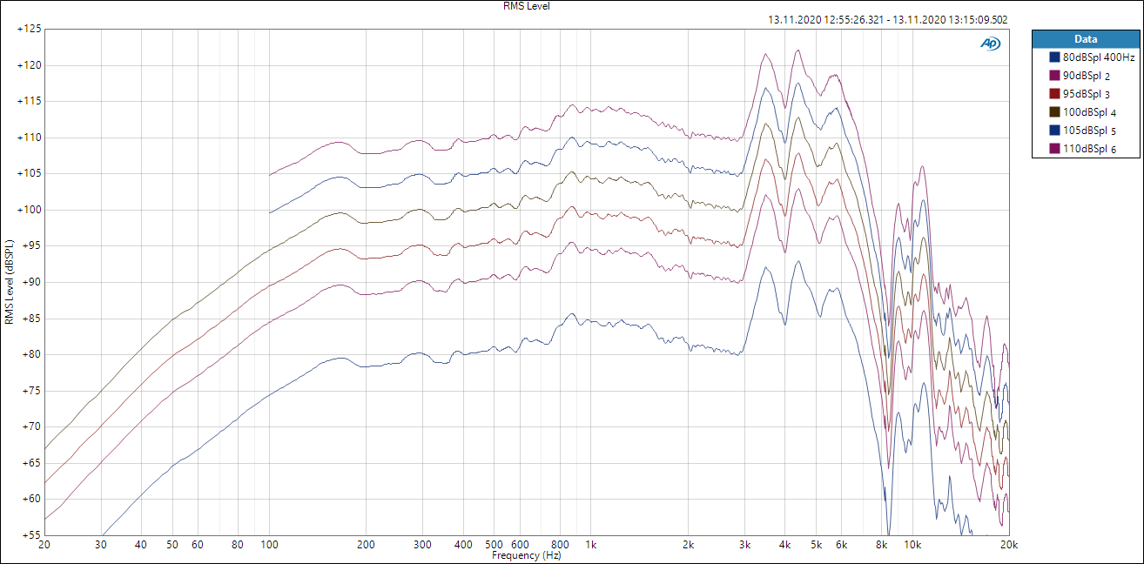Viewport: 1144px width, 564px height.
Task: Click the +80 y-axis tick label
Action: coord(30,354)
